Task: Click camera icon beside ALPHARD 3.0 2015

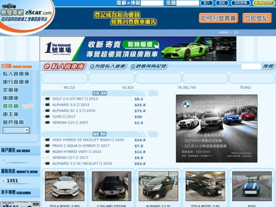Action: 47,105
